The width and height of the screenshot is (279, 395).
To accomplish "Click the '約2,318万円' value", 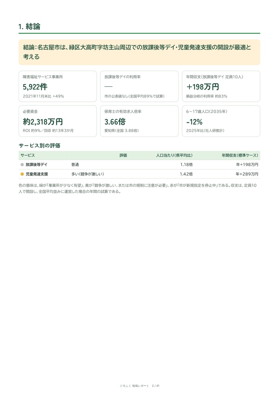I will [x=43, y=122].
